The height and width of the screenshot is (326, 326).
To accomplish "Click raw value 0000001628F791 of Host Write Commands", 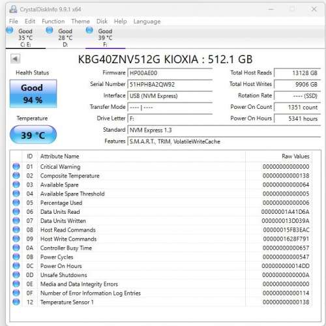I will (286, 239).
